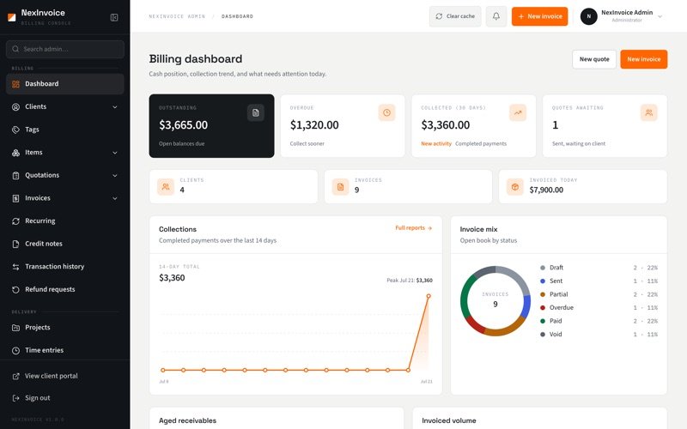Click the Clients stat tile icon
687x429 pixels.
(x=166, y=186)
